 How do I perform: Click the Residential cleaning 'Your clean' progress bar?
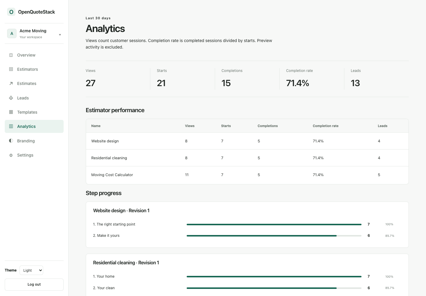[274, 288]
